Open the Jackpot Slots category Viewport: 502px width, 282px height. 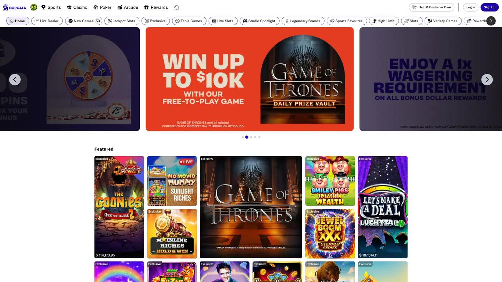(x=122, y=21)
